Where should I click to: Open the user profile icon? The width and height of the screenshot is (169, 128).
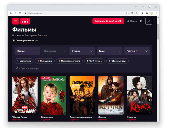(x=149, y=21)
